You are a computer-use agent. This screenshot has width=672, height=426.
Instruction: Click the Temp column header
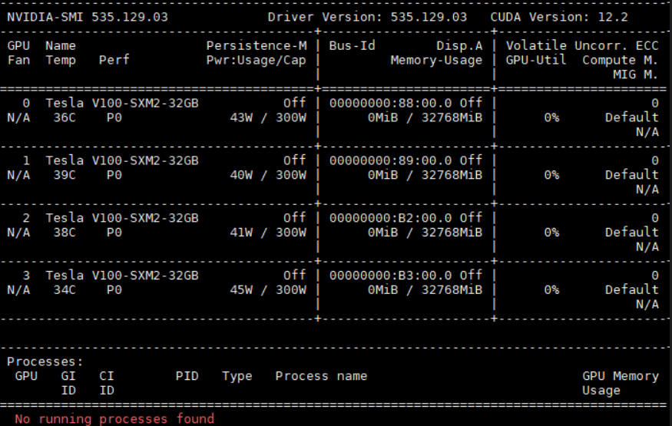point(61,61)
